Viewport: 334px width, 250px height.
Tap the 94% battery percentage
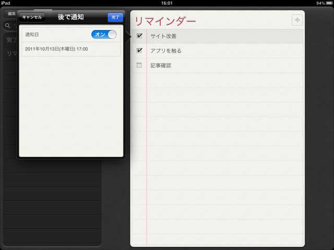point(320,3)
